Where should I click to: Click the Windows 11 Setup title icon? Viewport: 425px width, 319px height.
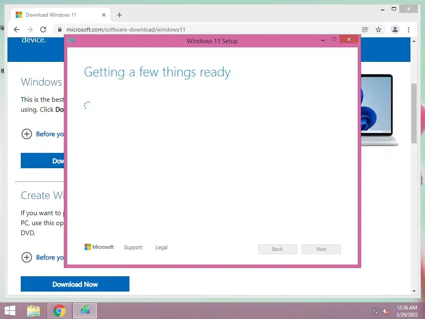pyautogui.click(x=71, y=40)
